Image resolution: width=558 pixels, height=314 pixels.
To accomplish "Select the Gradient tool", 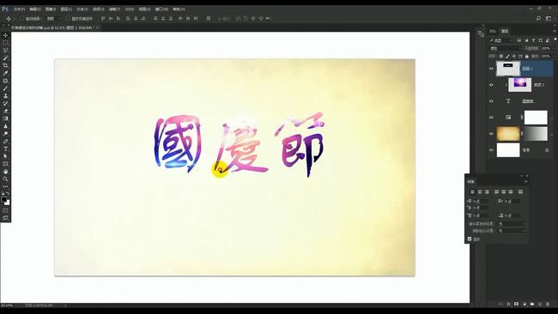I will click(5, 118).
